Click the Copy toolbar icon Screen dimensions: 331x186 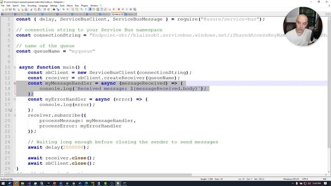35,9
